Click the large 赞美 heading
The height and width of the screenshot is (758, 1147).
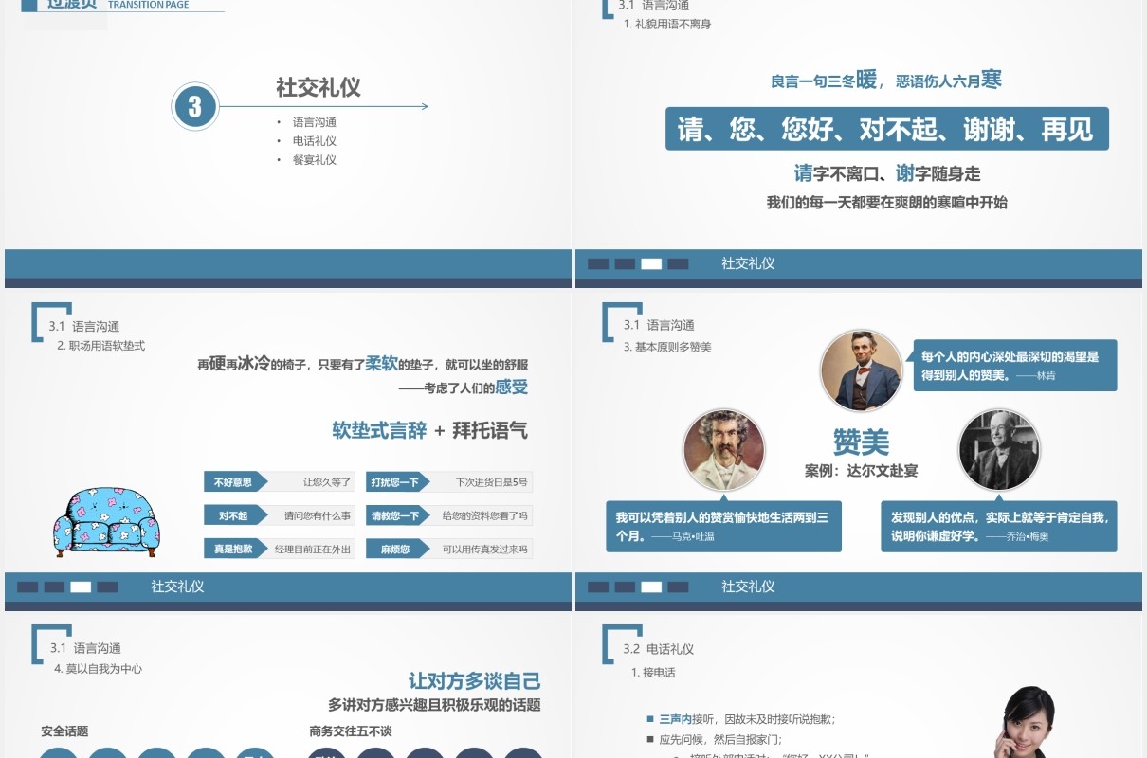point(862,442)
